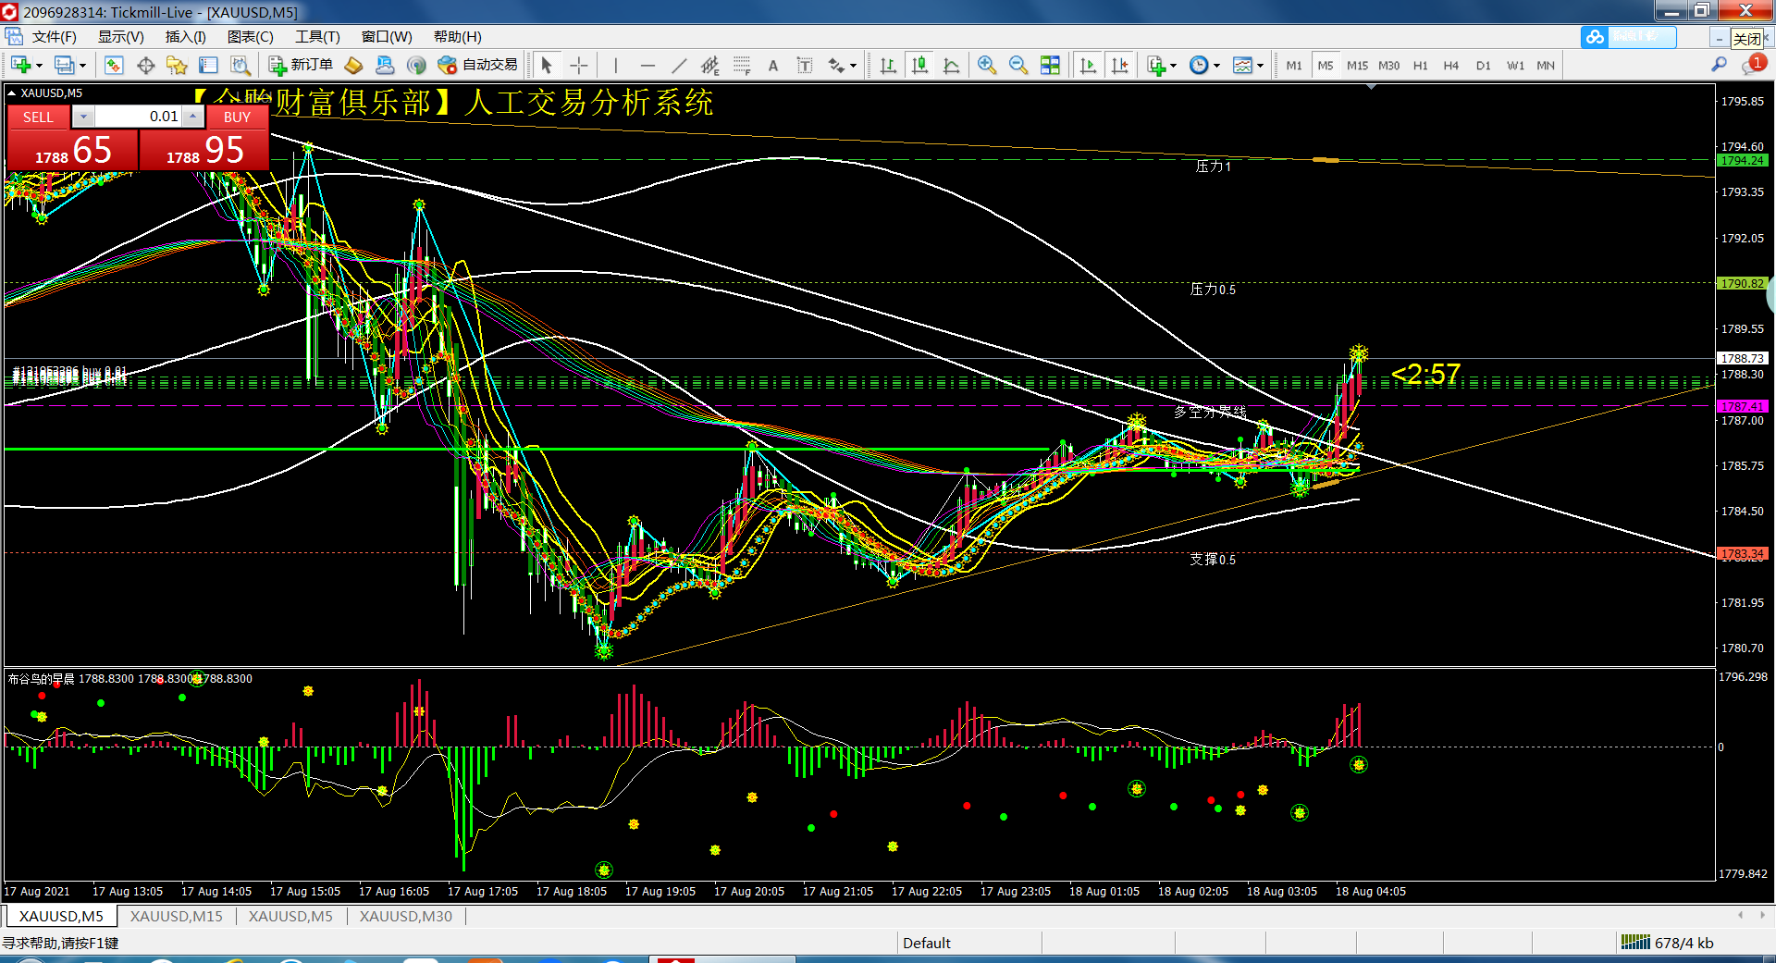Switch to M30 timeframe
Screen dimensions: 1776x963
coord(1388,66)
